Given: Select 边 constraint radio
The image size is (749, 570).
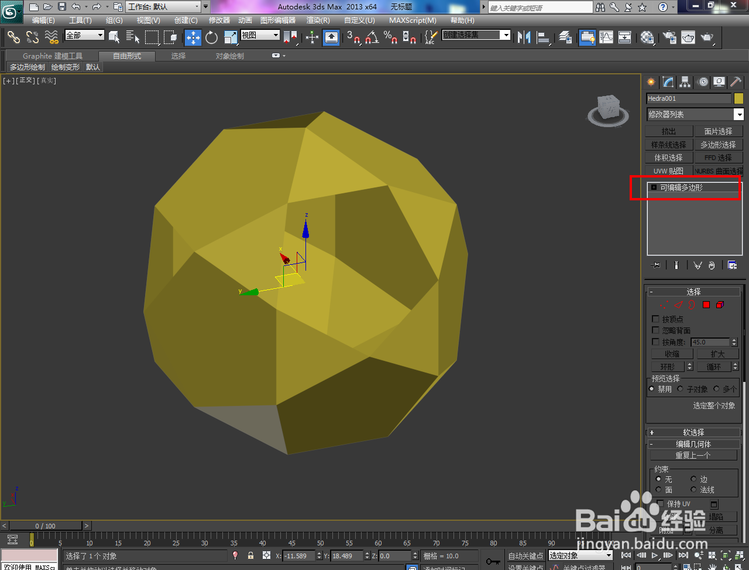Looking at the screenshot, I should coord(693,479).
